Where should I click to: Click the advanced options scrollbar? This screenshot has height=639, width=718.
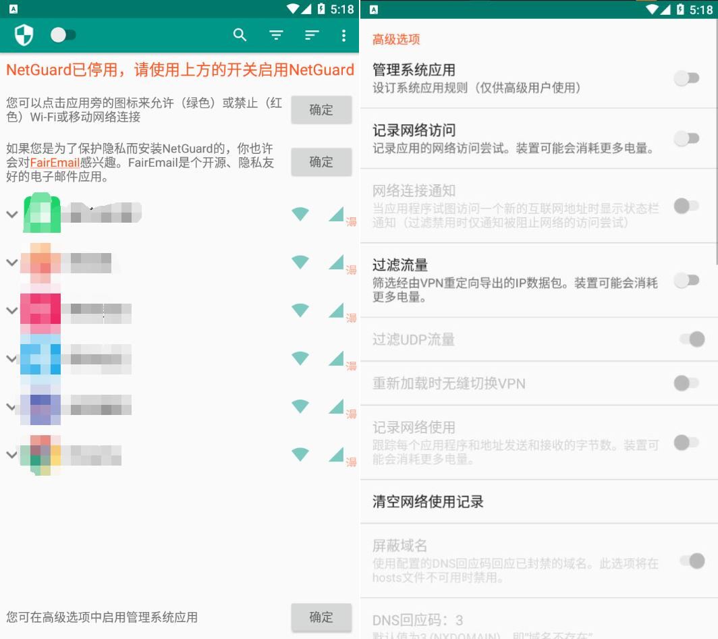(716, 141)
